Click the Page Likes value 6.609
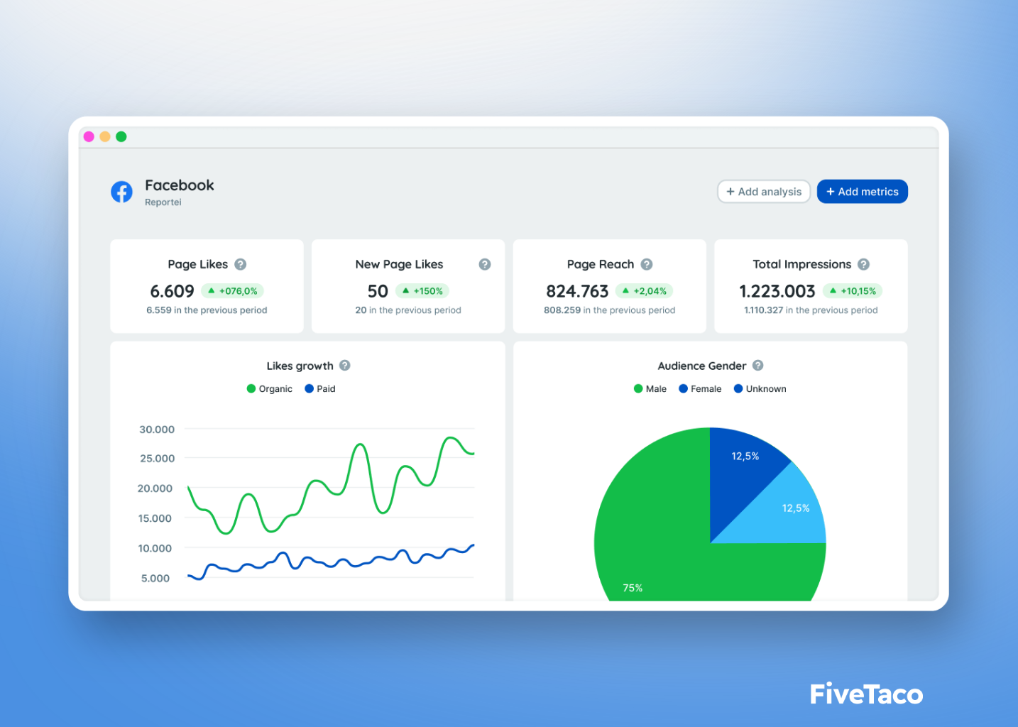 pos(172,291)
